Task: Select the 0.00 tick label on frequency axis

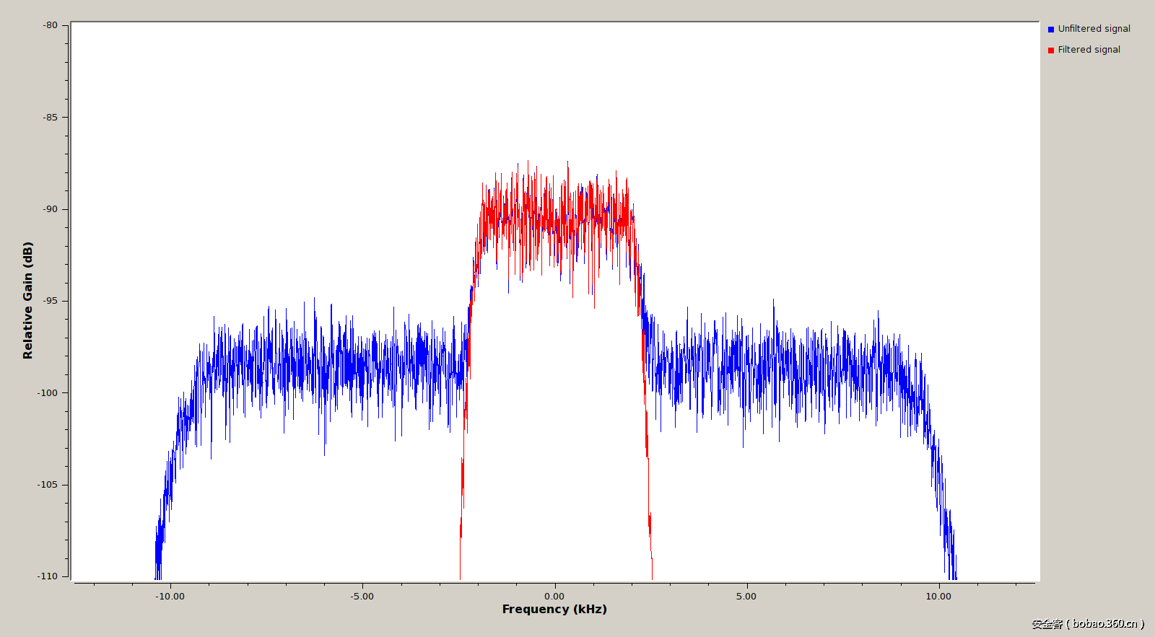Action: point(554,597)
